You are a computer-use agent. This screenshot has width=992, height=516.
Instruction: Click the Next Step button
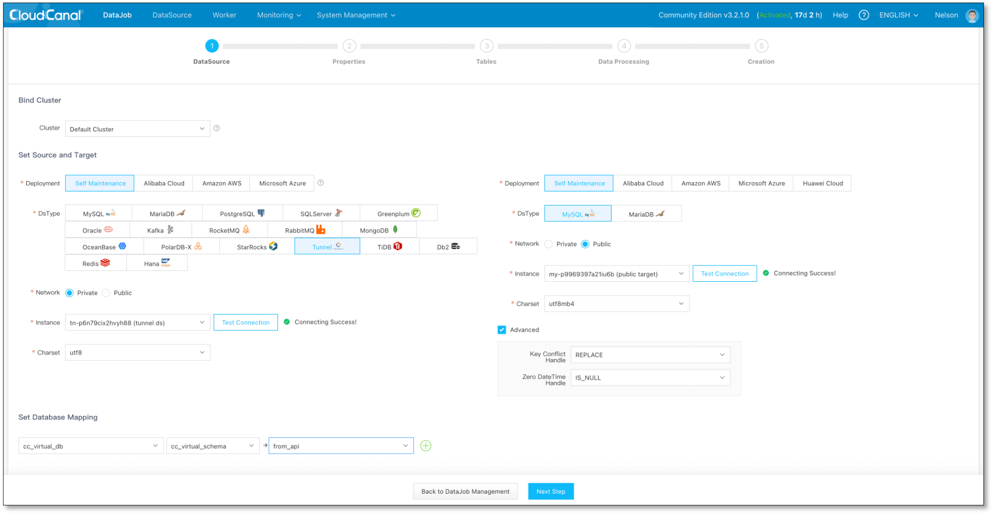click(x=551, y=491)
